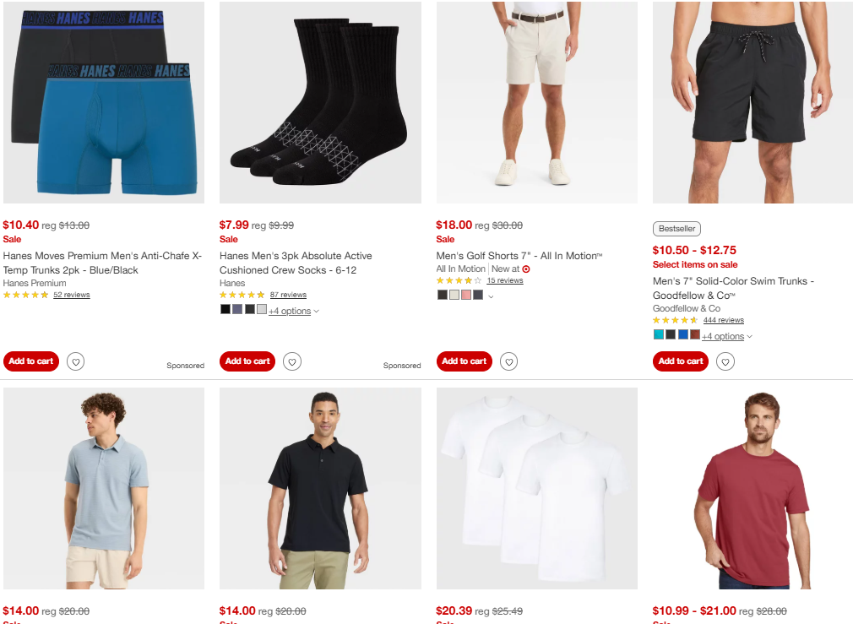Heart the Solid-Color Swim Trunks
The height and width of the screenshot is (624, 853).
click(725, 361)
